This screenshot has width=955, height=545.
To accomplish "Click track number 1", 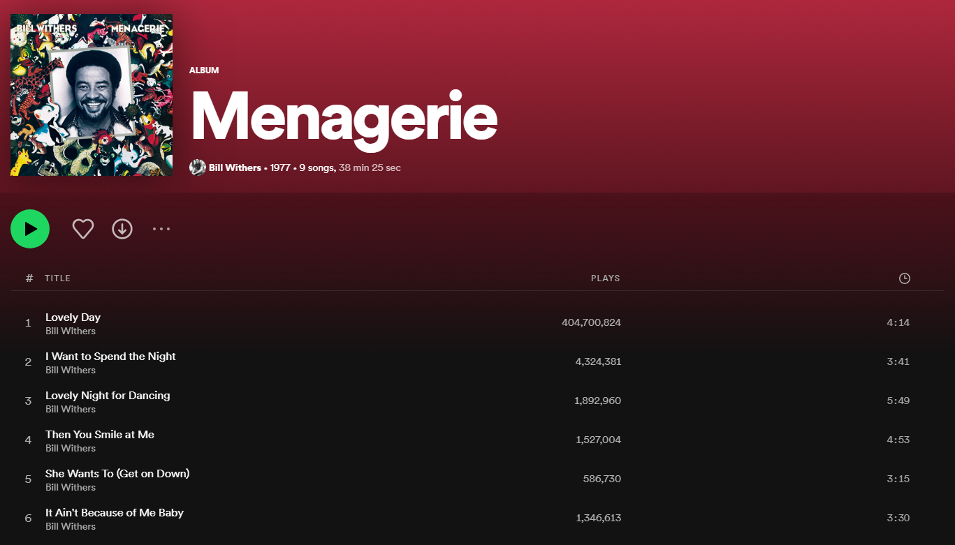I will pyautogui.click(x=29, y=323).
